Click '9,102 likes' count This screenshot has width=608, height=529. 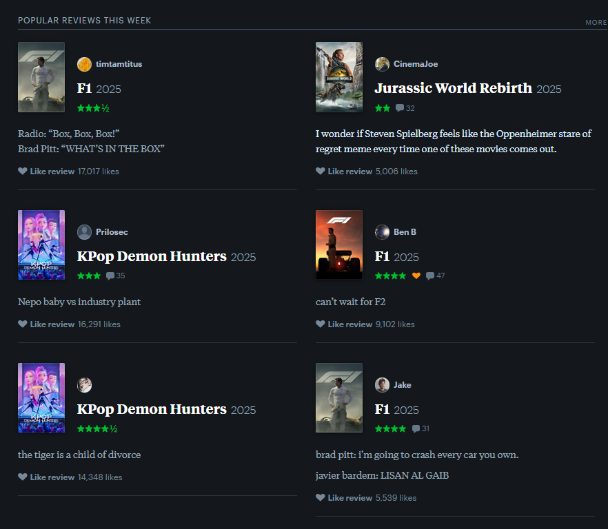(x=395, y=324)
